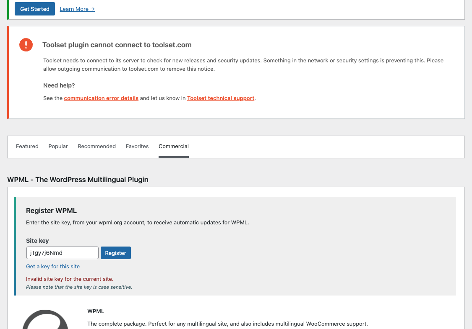
Task: Click the Get Started button
Action: click(35, 9)
